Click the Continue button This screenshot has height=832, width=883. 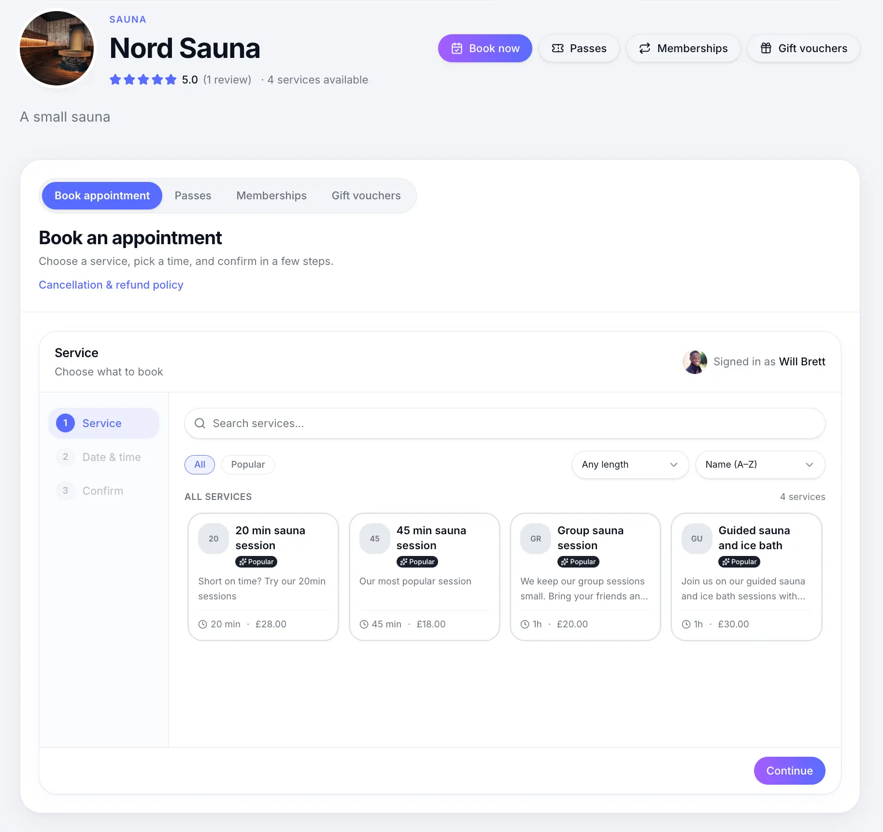(x=789, y=771)
